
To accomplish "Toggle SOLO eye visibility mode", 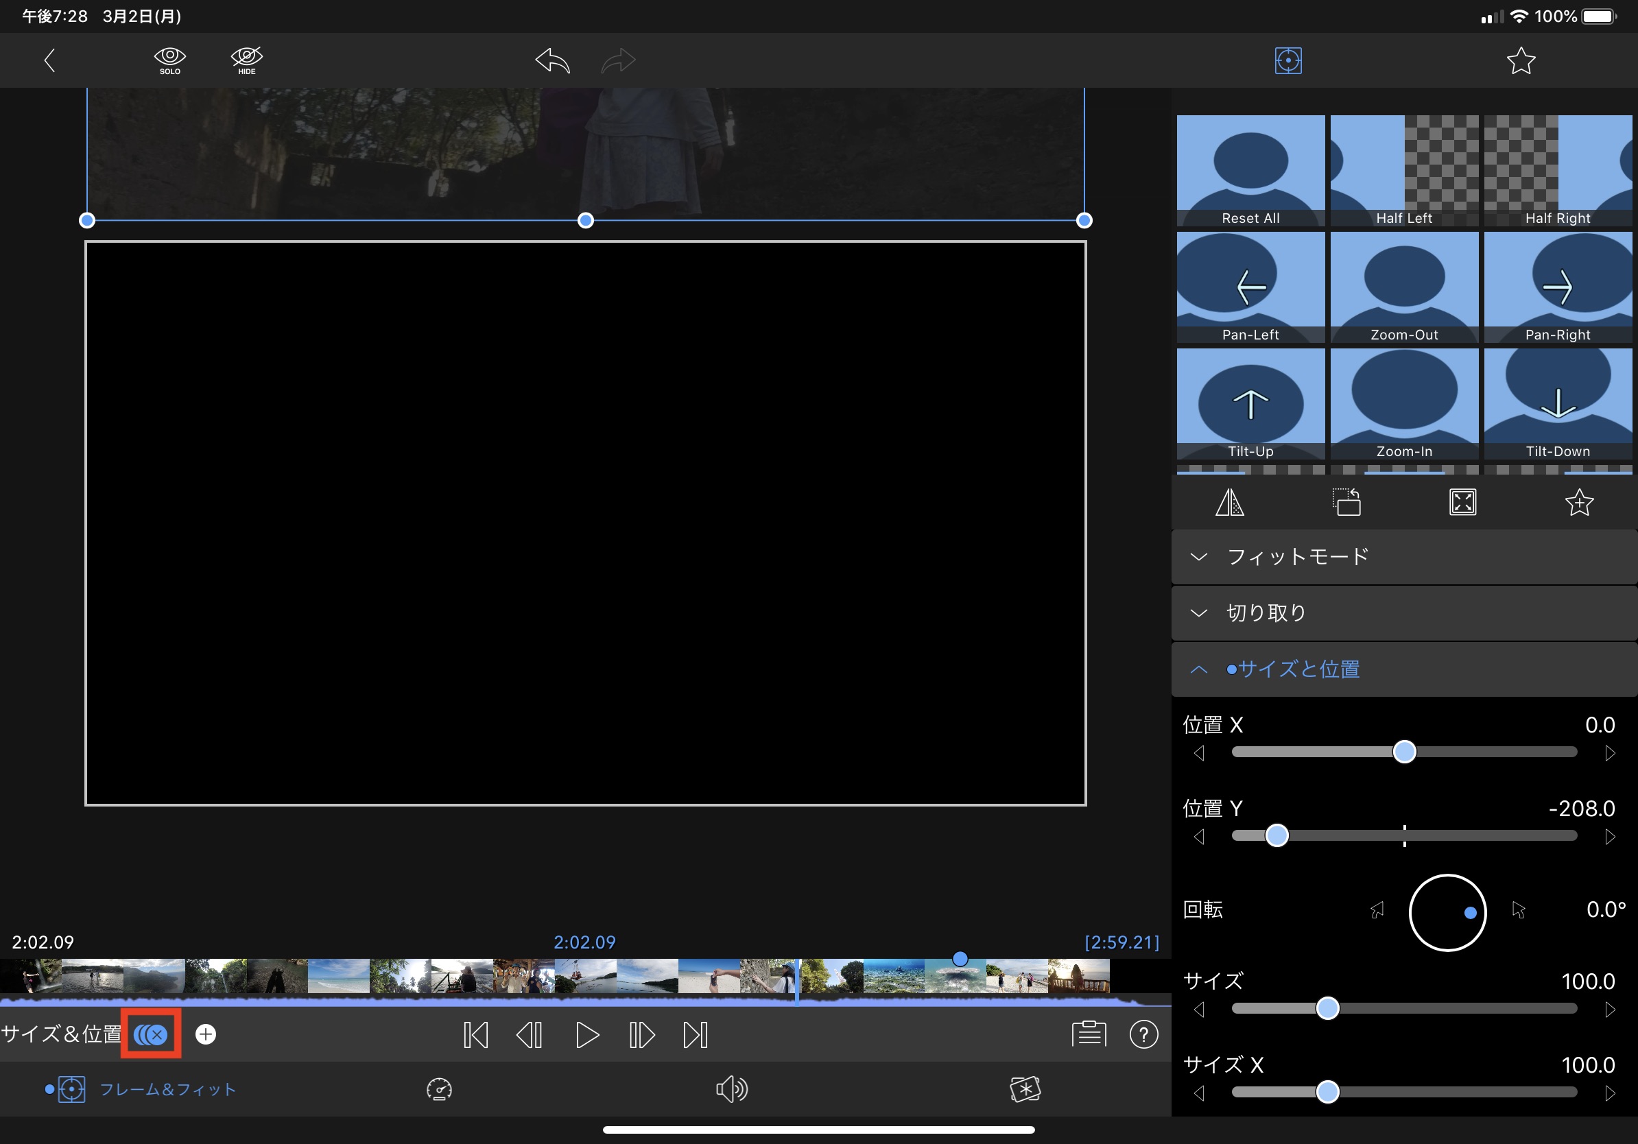I will (x=170, y=60).
